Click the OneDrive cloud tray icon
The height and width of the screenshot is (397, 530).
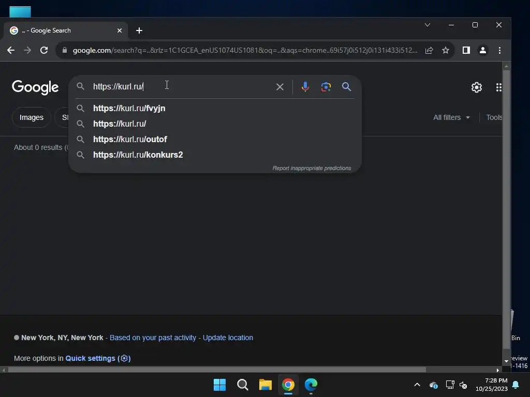click(x=434, y=385)
